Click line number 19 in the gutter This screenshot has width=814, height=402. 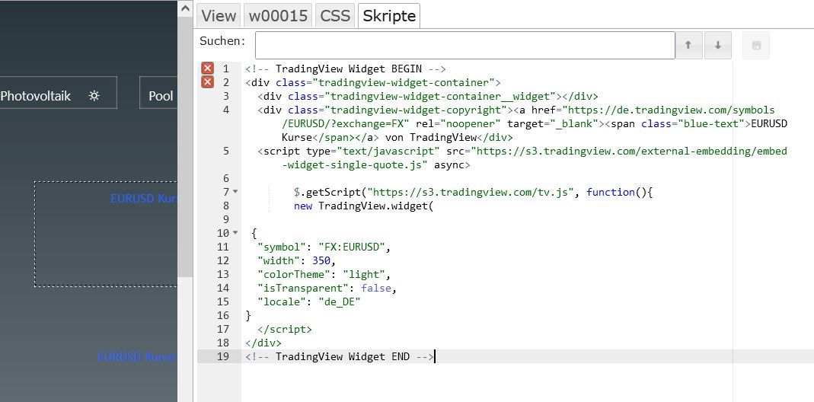(x=222, y=356)
